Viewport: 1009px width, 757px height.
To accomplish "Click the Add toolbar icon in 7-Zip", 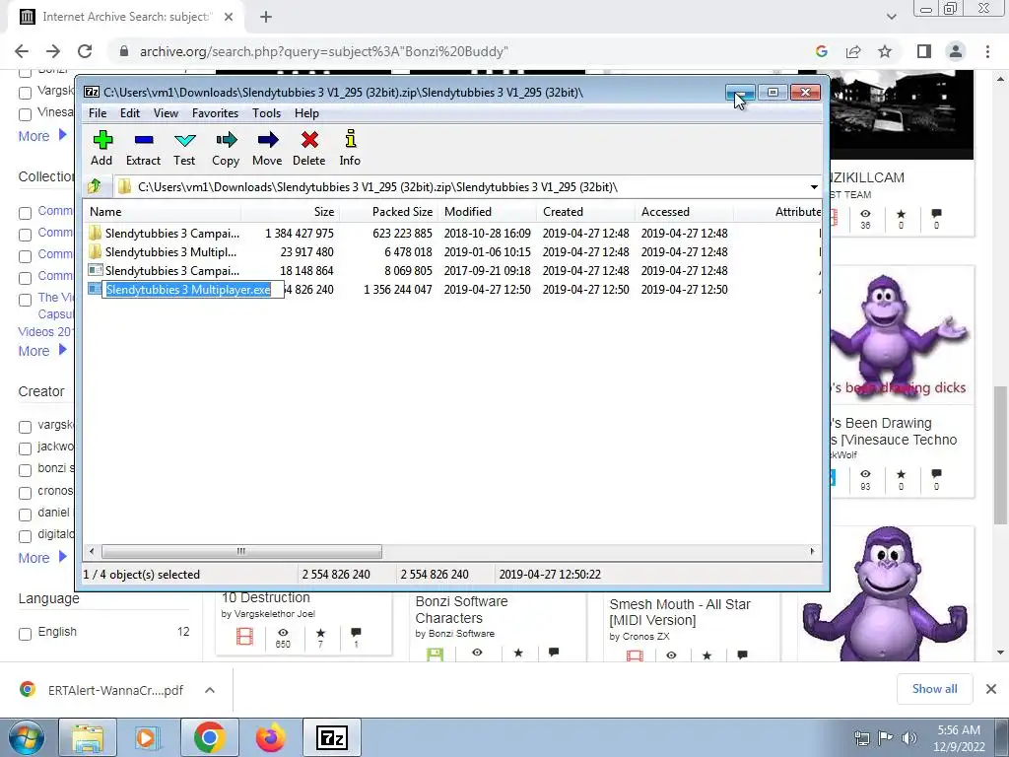I will 101,149.
